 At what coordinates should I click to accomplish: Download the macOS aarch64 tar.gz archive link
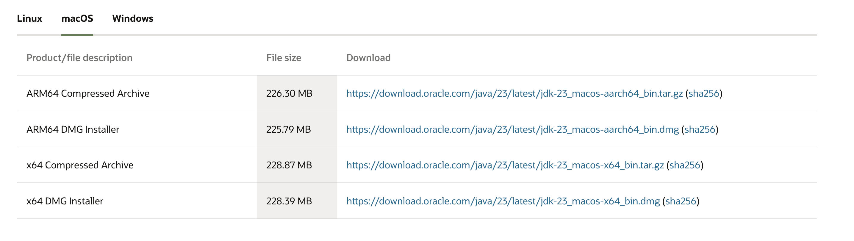click(514, 93)
